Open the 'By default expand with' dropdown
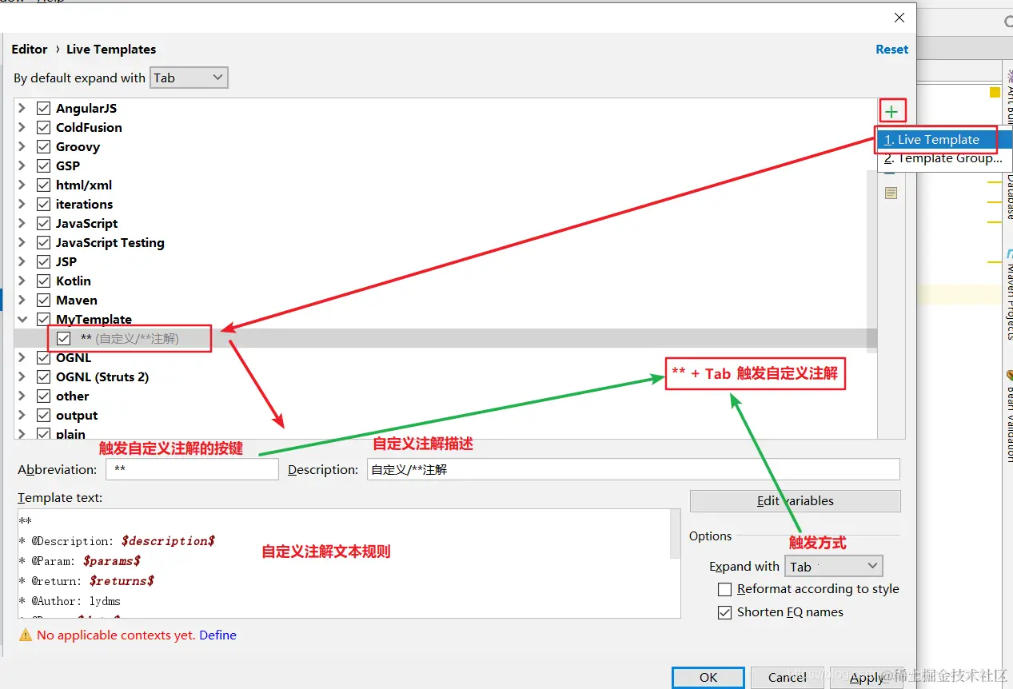The width and height of the screenshot is (1013, 689). [189, 78]
